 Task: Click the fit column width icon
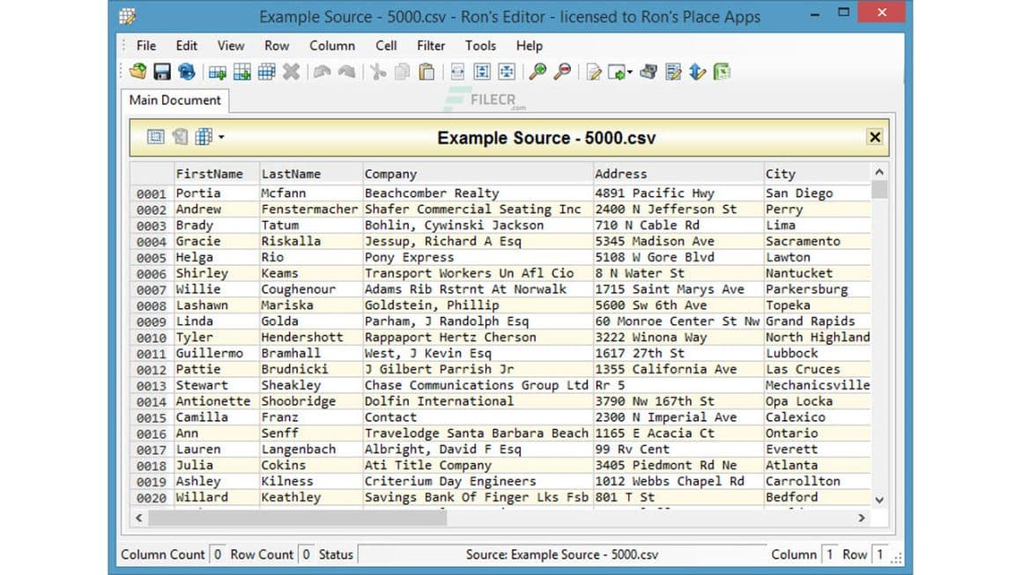tap(457, 71)
